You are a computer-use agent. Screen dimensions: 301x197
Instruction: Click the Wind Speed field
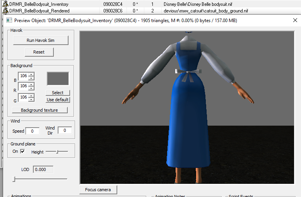32,131
